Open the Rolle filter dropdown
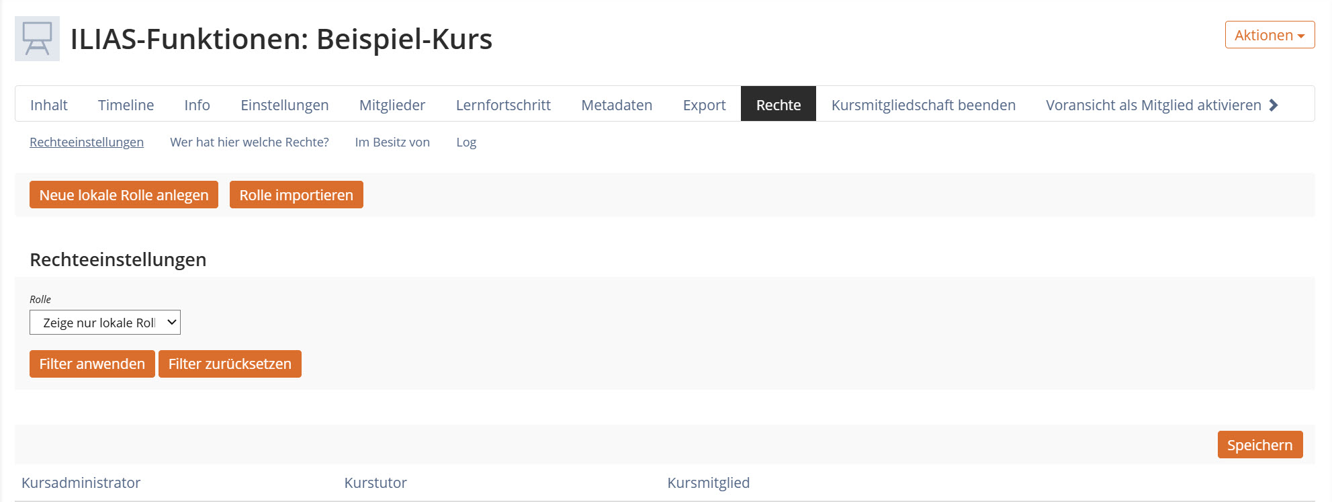The width and height of the screenshot is (1332, 502). tap(104, 322)
